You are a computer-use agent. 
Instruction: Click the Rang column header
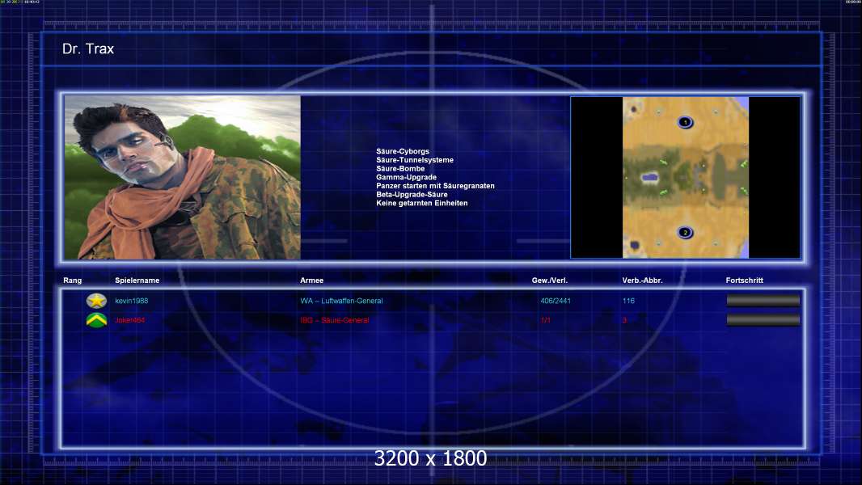73,280
